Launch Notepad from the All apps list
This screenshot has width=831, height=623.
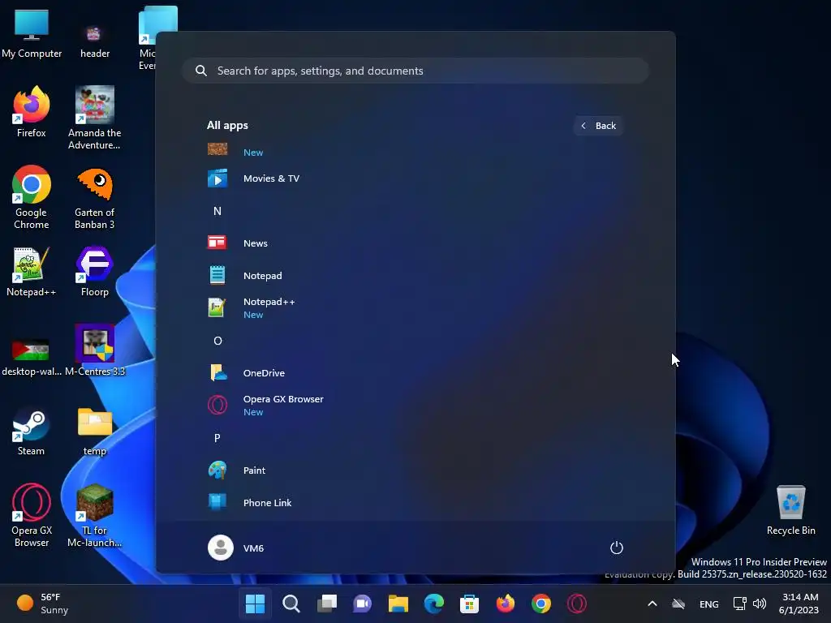point(415,276)
